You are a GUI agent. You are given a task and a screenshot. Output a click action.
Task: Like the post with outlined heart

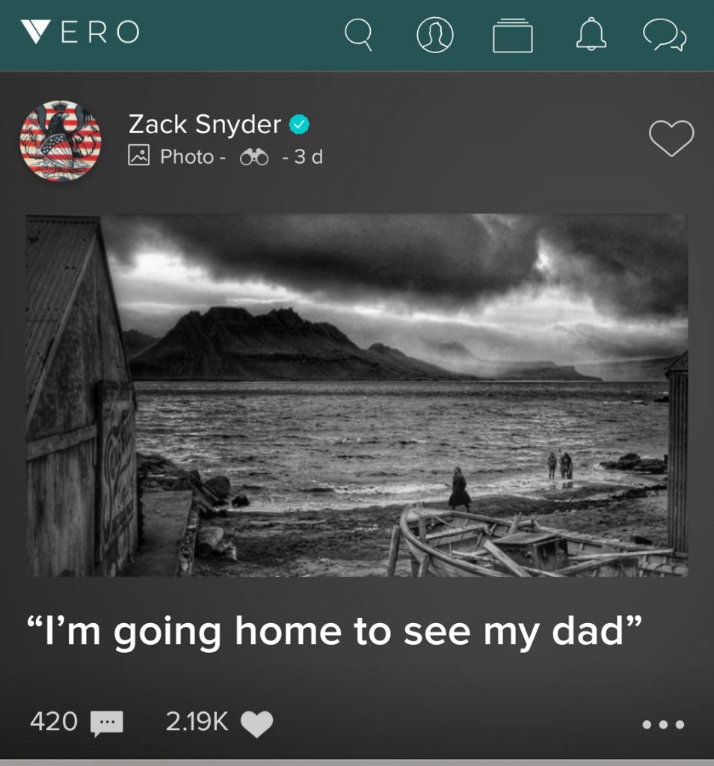(x=671, y=138)
